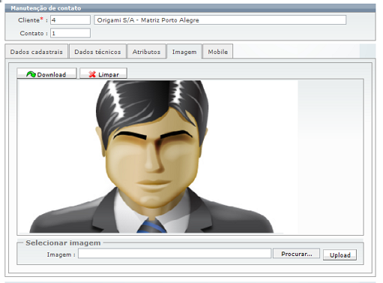Focus the Cliente code input field

(70, 20)
